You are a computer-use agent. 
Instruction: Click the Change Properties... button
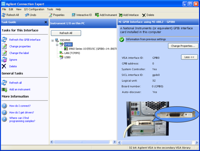tap(183, 46)
